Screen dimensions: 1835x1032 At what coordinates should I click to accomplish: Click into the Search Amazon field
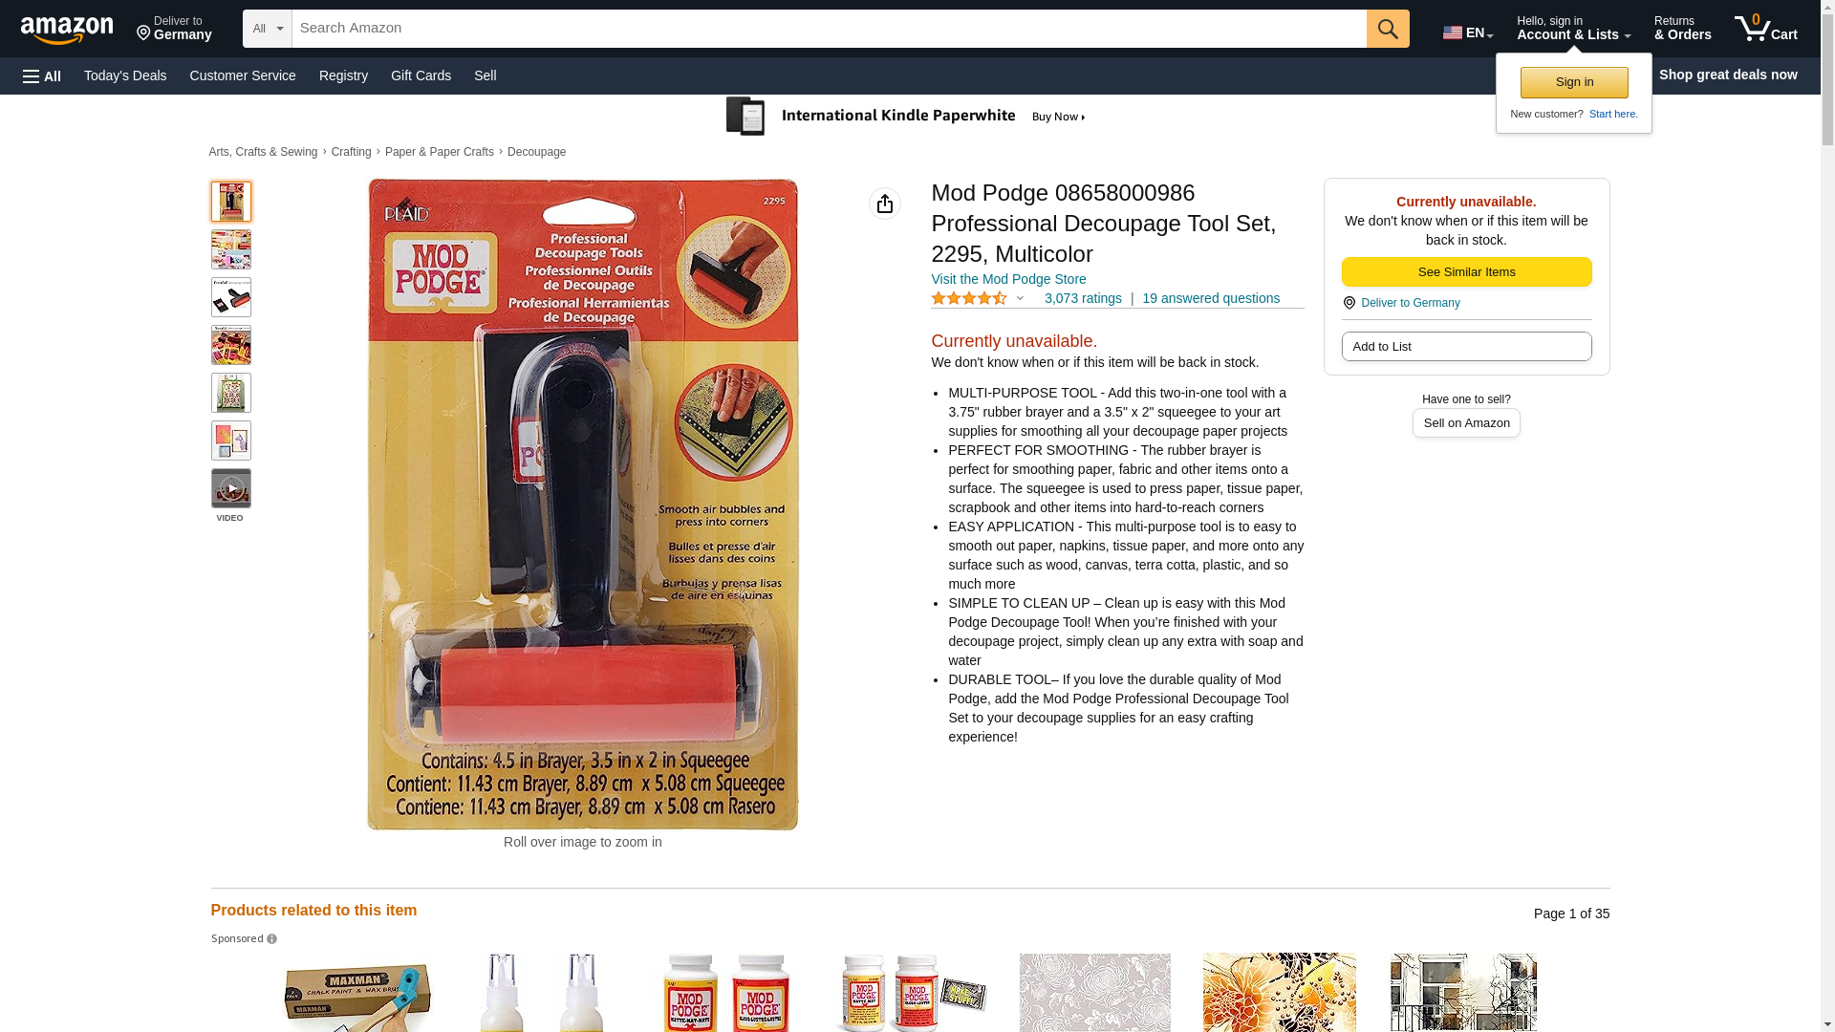pyautogui.click(x=829, y=29)
